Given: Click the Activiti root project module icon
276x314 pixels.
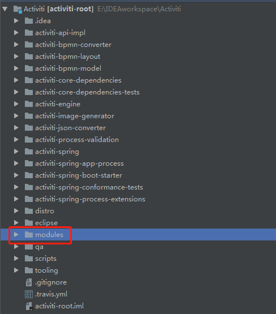Looking at the screenshot, I should pyautogui.click(x=18, y=9).
